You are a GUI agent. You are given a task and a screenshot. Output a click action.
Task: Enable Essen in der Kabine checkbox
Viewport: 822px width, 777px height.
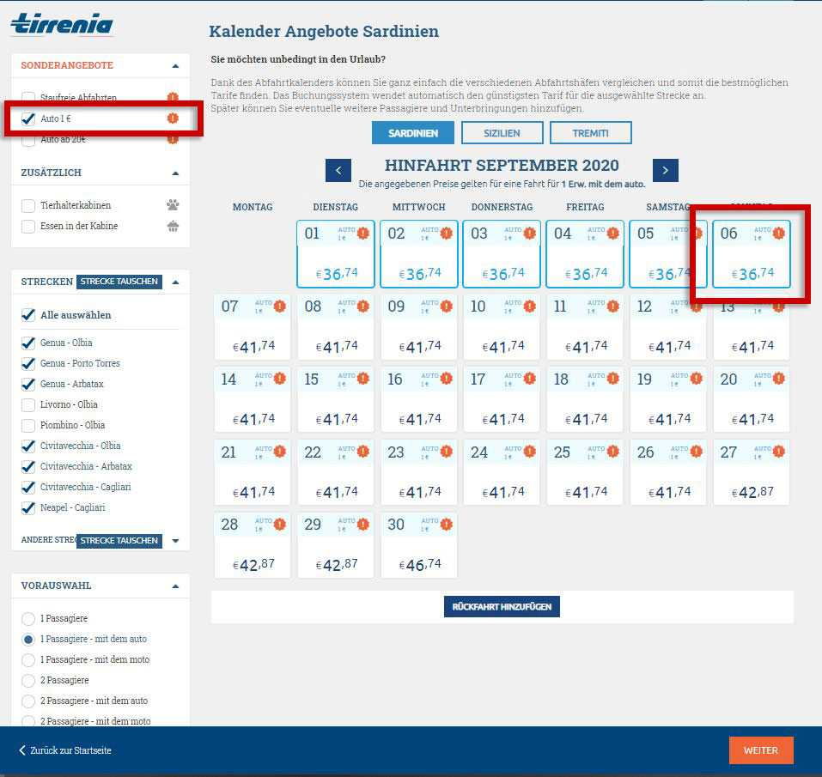[28, 227]
